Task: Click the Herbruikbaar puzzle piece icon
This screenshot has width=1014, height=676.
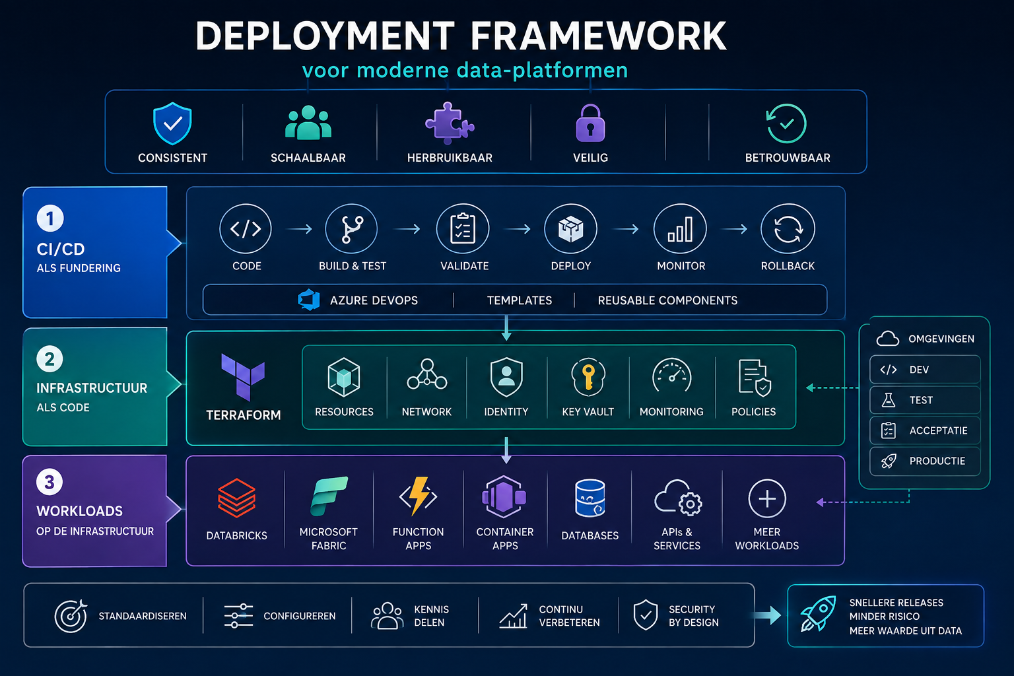Action: 450,123
